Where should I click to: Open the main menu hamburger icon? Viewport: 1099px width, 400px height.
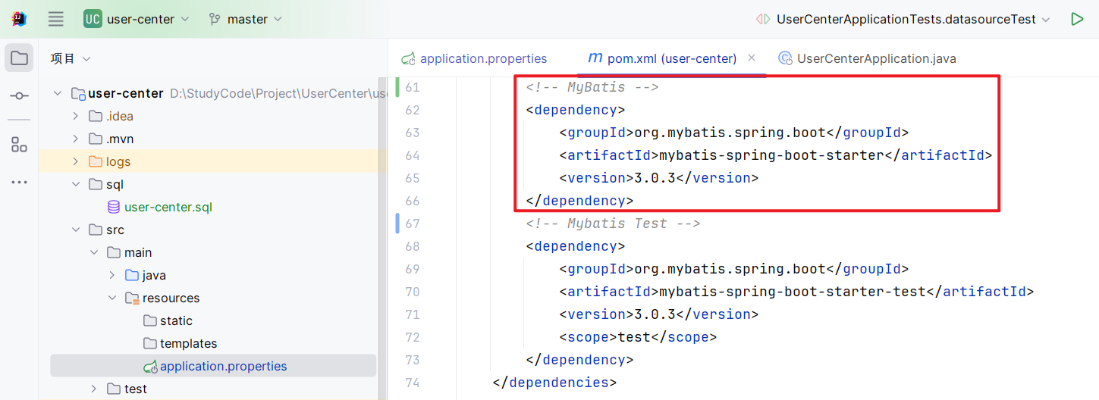point(55,19)
